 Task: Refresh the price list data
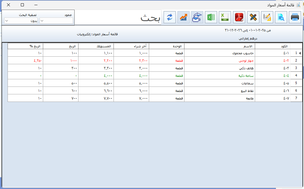(x=169, y=17)
